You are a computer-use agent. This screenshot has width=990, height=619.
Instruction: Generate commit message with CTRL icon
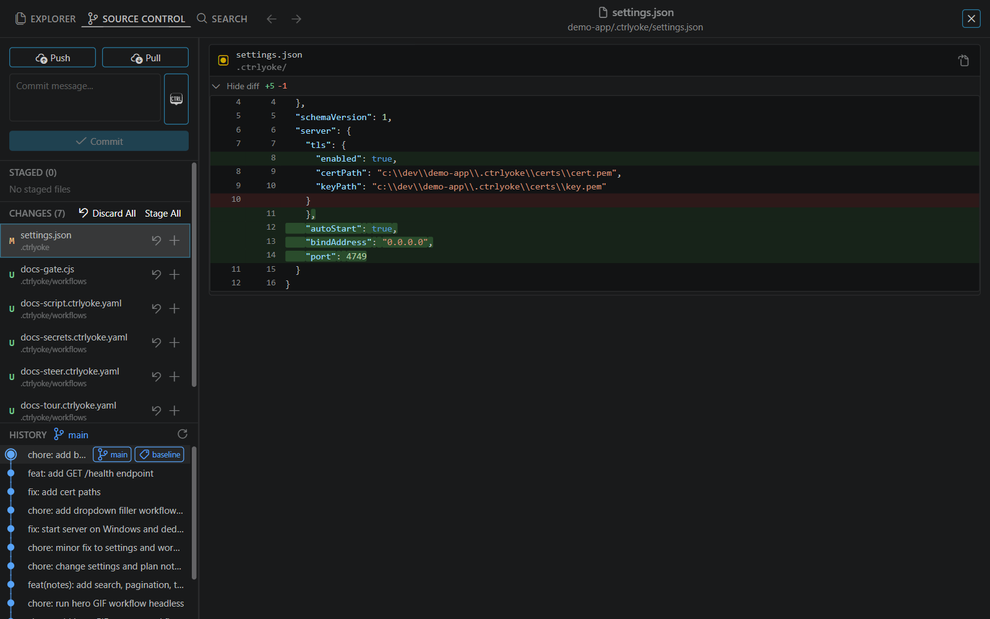(x=176, y=99)
